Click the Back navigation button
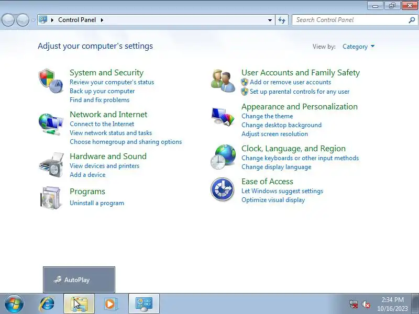 click(x=8, y=20)
